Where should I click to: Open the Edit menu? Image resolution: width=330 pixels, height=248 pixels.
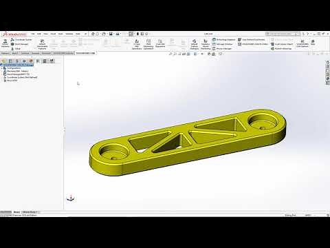tap(39, 34)
